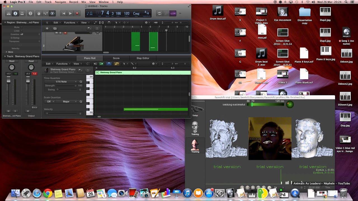The width and height of the screenshot is (358, 201).
Task: Click the Time Quantize Q button
Action: click(81, 82)
